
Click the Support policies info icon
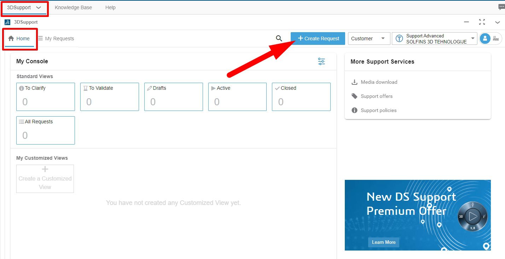[354, 110]
